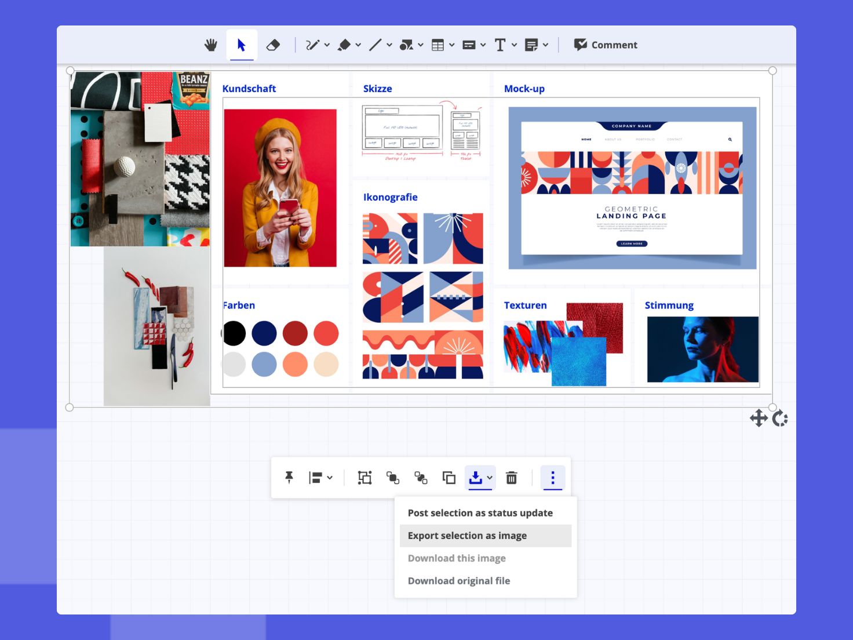Select the text T tool
The height and width of the screenshot is (640, 853).
[x=500, y=45]
